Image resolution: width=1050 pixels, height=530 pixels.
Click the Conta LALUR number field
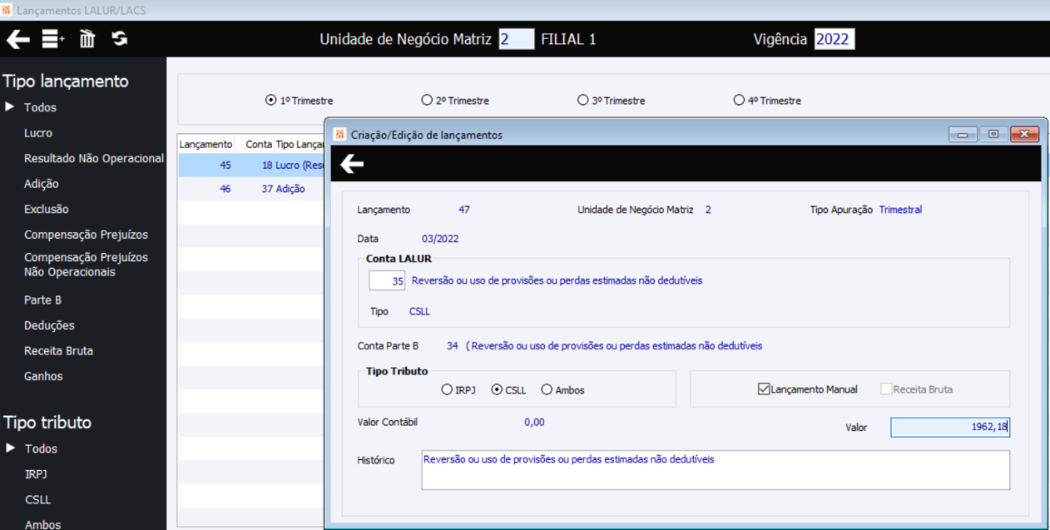[x=387, y=280]
